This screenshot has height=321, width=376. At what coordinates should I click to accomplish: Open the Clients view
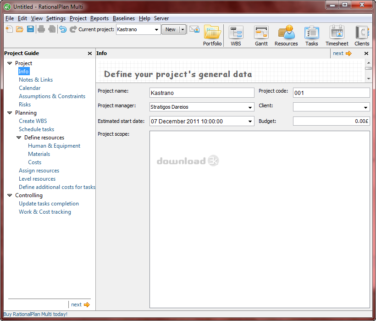pyautogui.click(x=362, y=35)
